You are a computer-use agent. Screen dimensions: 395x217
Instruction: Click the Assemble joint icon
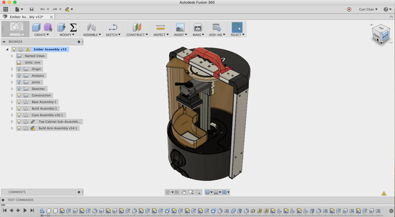pos(91,27)
